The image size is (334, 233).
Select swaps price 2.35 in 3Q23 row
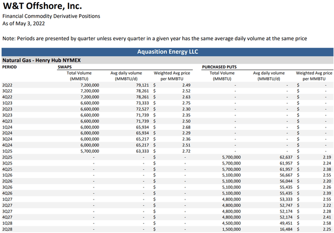pos(186,115)
